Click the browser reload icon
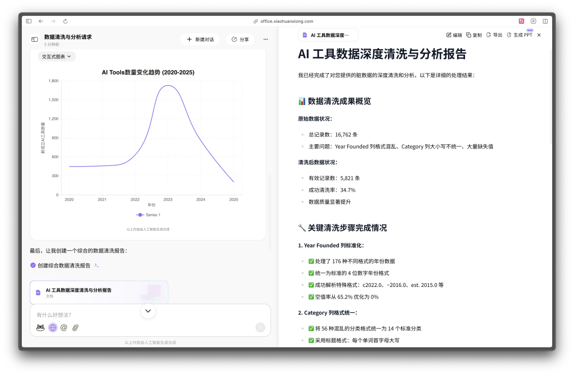Screen dimensions: 574x375 pyautogui.click(x=65, y=21)
